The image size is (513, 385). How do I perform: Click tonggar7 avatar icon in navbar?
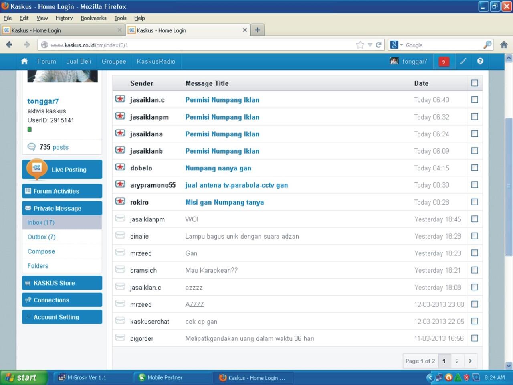394,61
